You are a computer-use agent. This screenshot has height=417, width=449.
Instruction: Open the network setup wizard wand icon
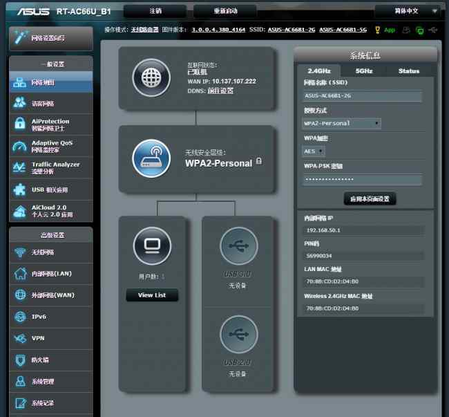point(21,37)
